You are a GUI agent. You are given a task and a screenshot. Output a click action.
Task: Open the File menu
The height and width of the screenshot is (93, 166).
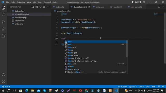[x=8, y=2]
